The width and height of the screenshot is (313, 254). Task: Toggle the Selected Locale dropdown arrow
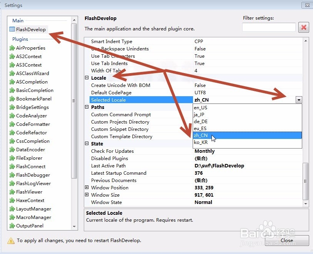click(x=299, y=100)
